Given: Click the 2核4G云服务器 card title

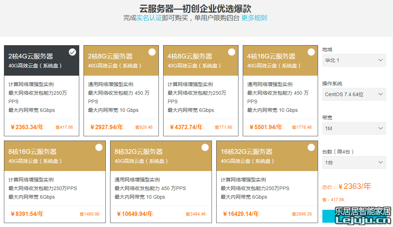Looking at the screenshot, I should [x=30, y=56].
